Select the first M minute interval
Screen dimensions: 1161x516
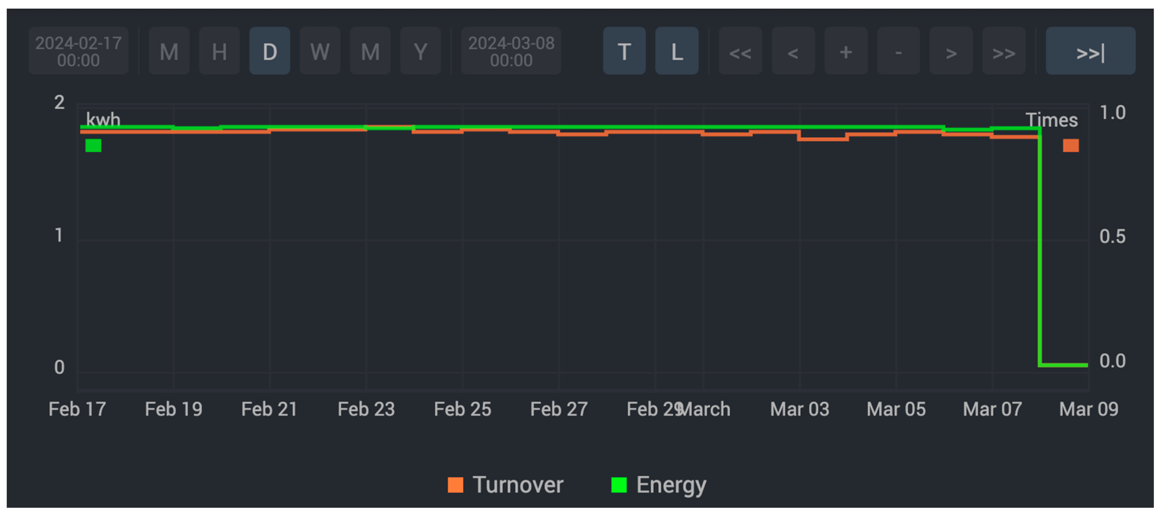[x=169, y=51]
